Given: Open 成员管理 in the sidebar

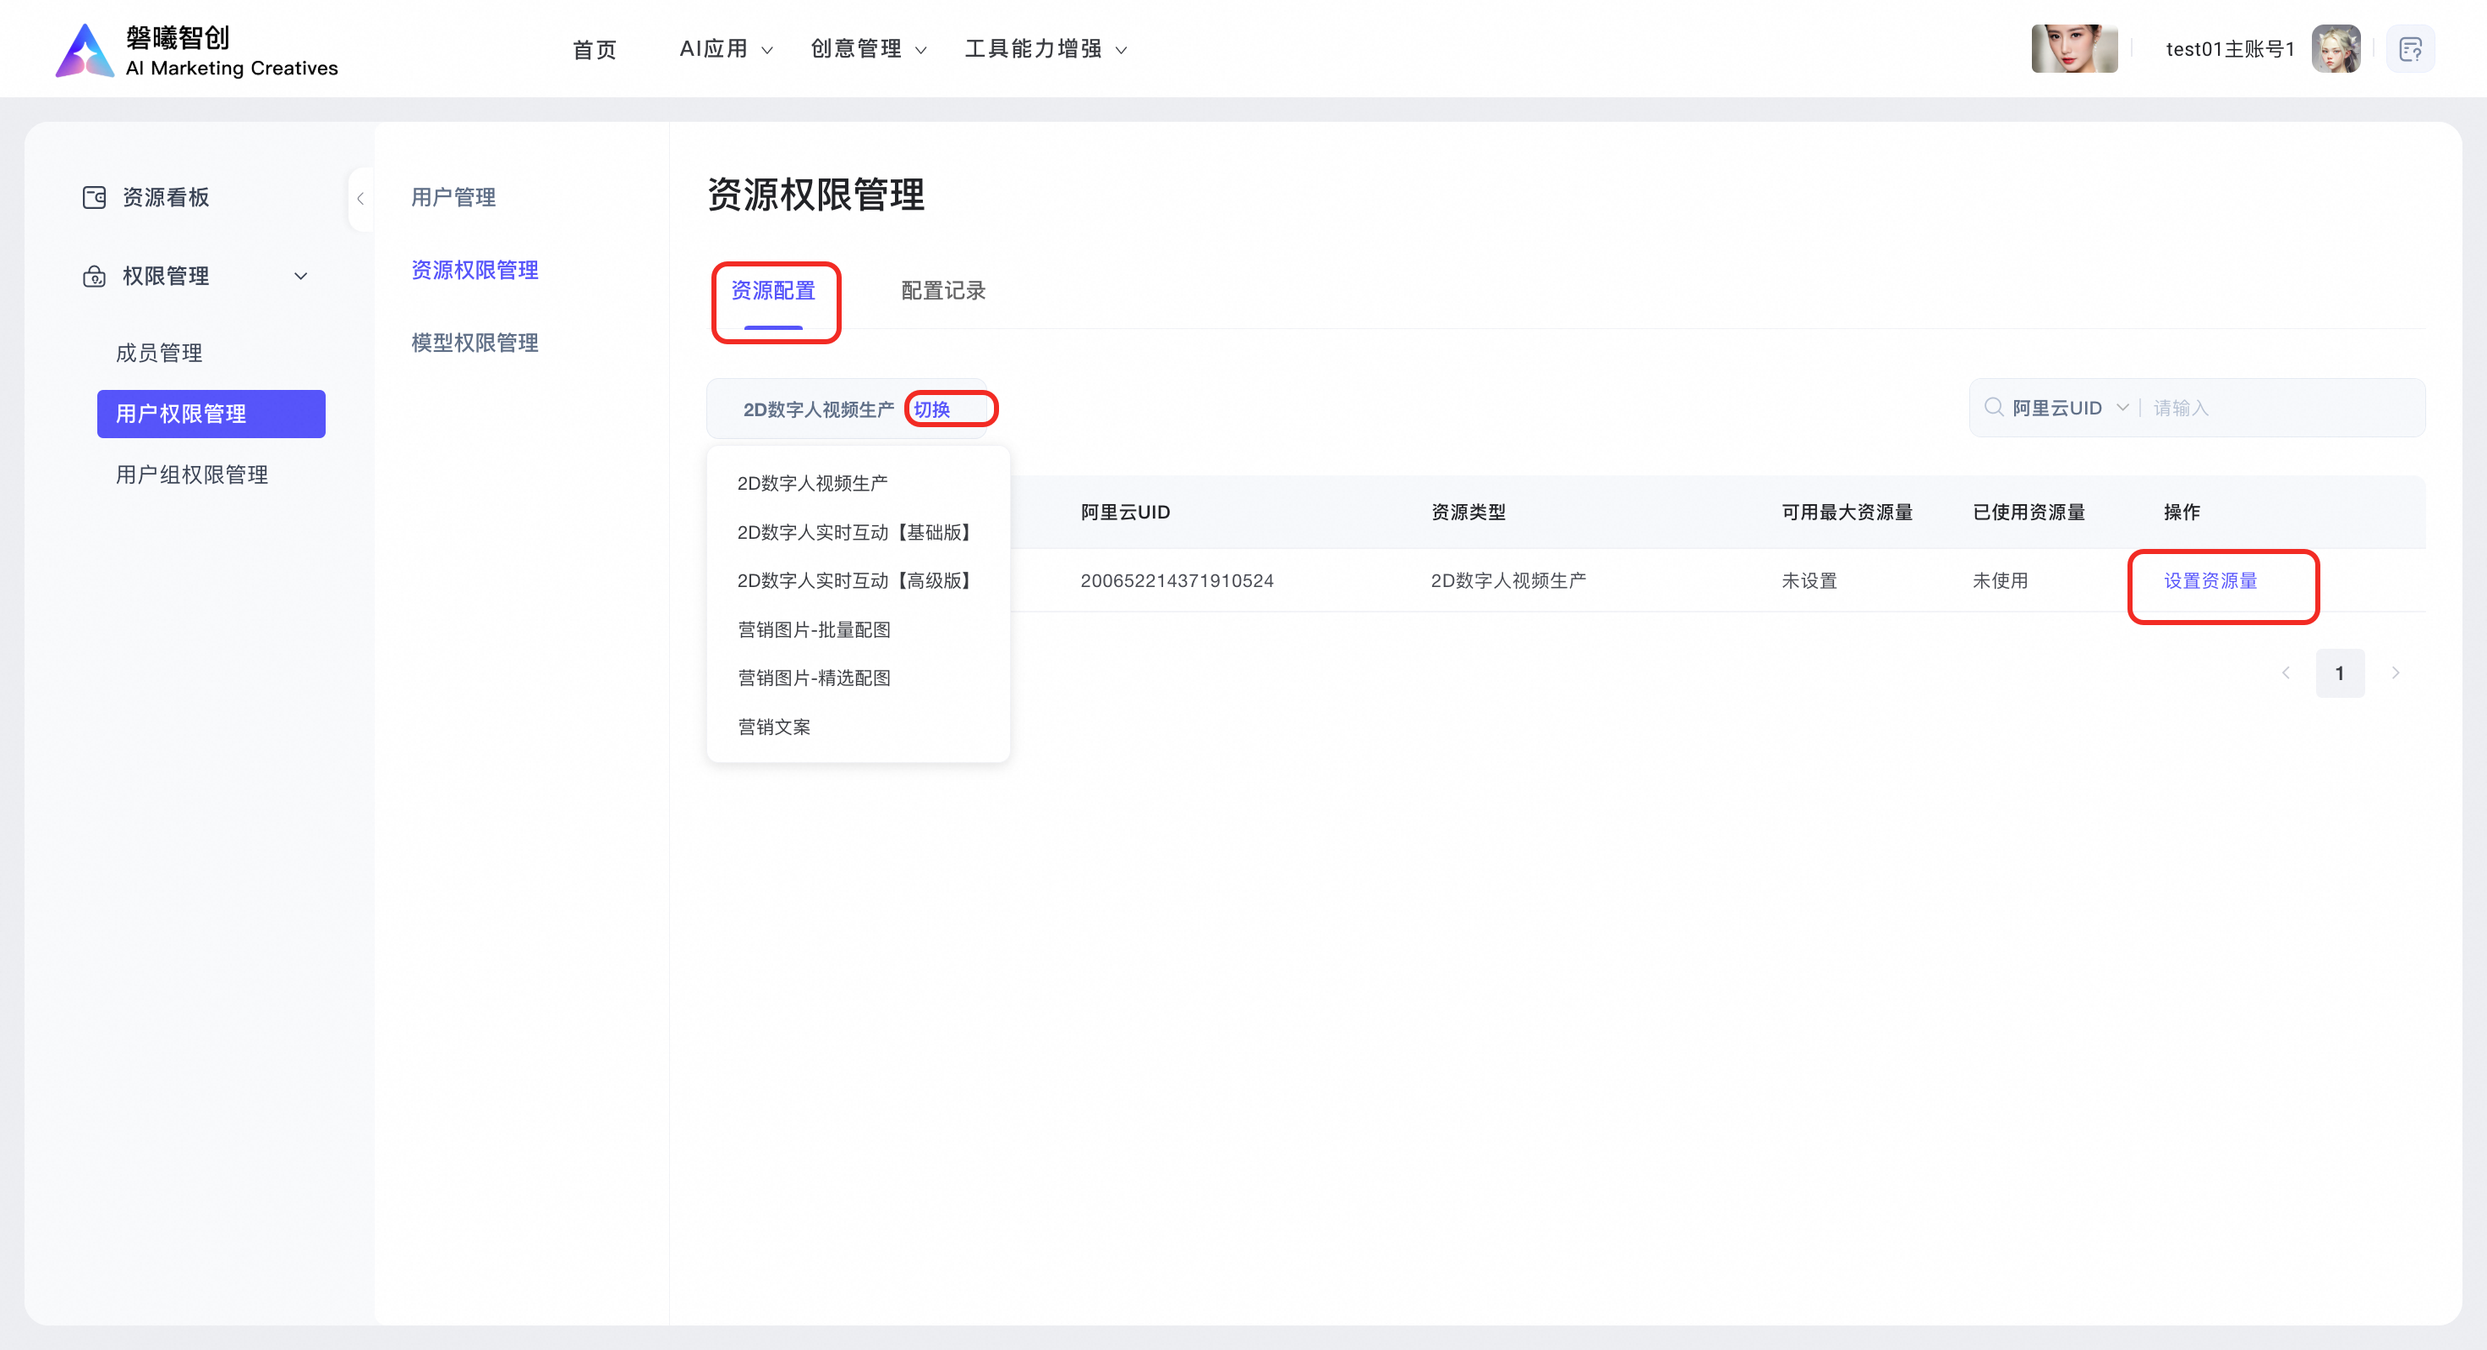Looking at the screenshot, I should click(159, 354).
